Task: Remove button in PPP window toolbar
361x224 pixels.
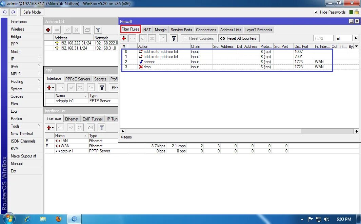Action: click(x=61, y=87)
